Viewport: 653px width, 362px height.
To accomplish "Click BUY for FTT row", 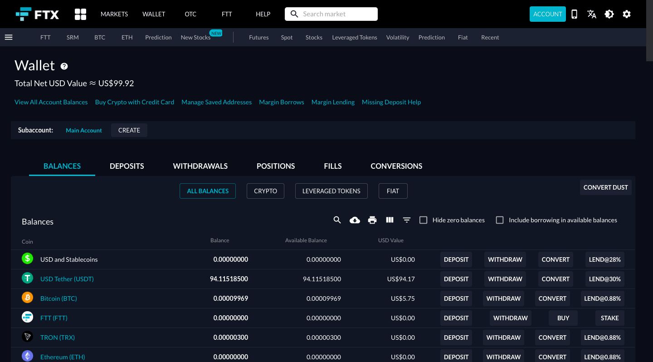I will tap(563, 318).
